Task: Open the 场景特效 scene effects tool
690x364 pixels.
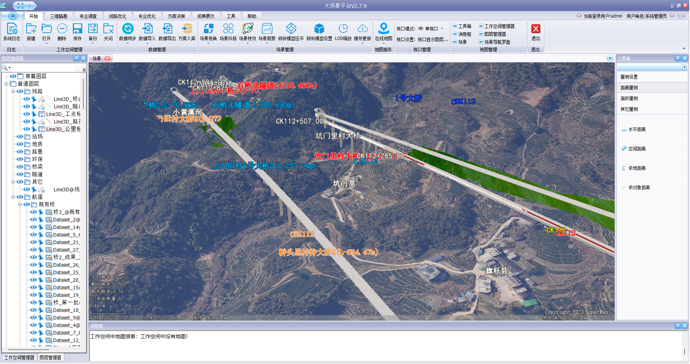Action: click(247, 32)
